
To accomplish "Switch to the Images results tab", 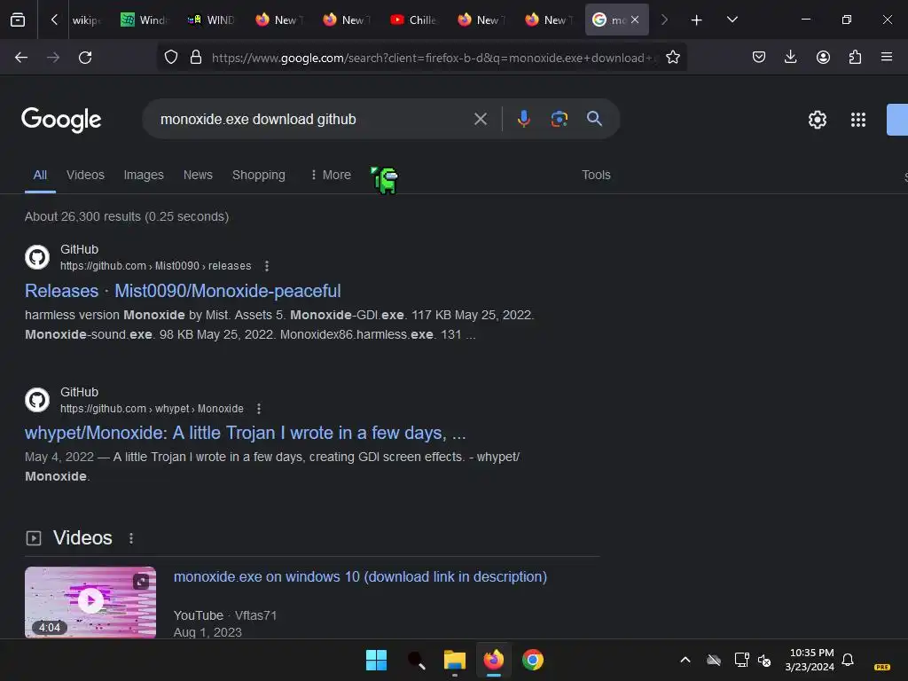I will pyautogui.click(x=144, y=175).
